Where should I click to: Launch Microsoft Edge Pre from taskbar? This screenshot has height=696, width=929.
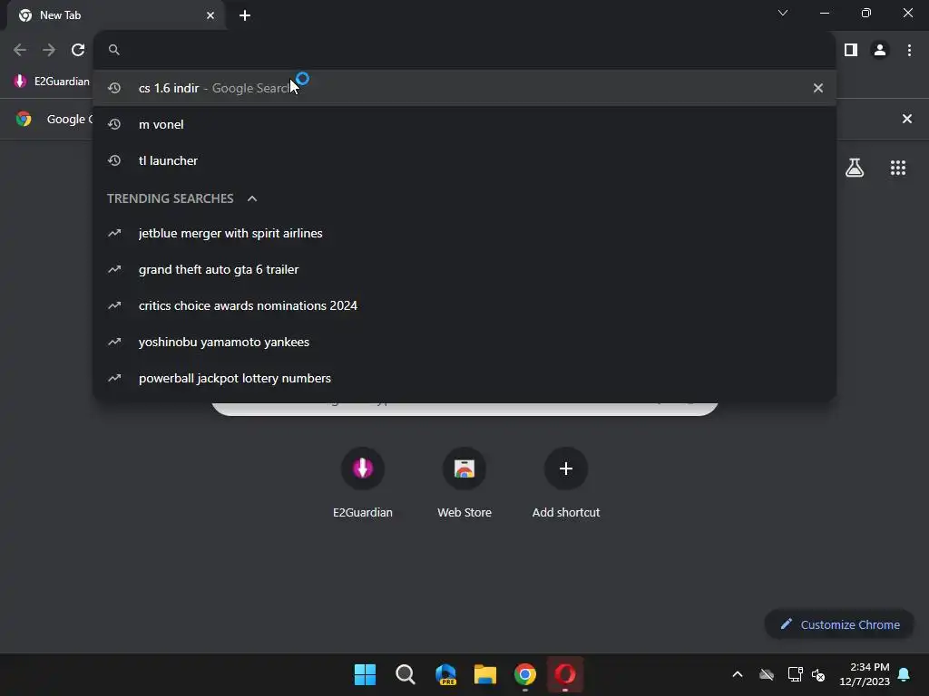[x=445, y=674]
